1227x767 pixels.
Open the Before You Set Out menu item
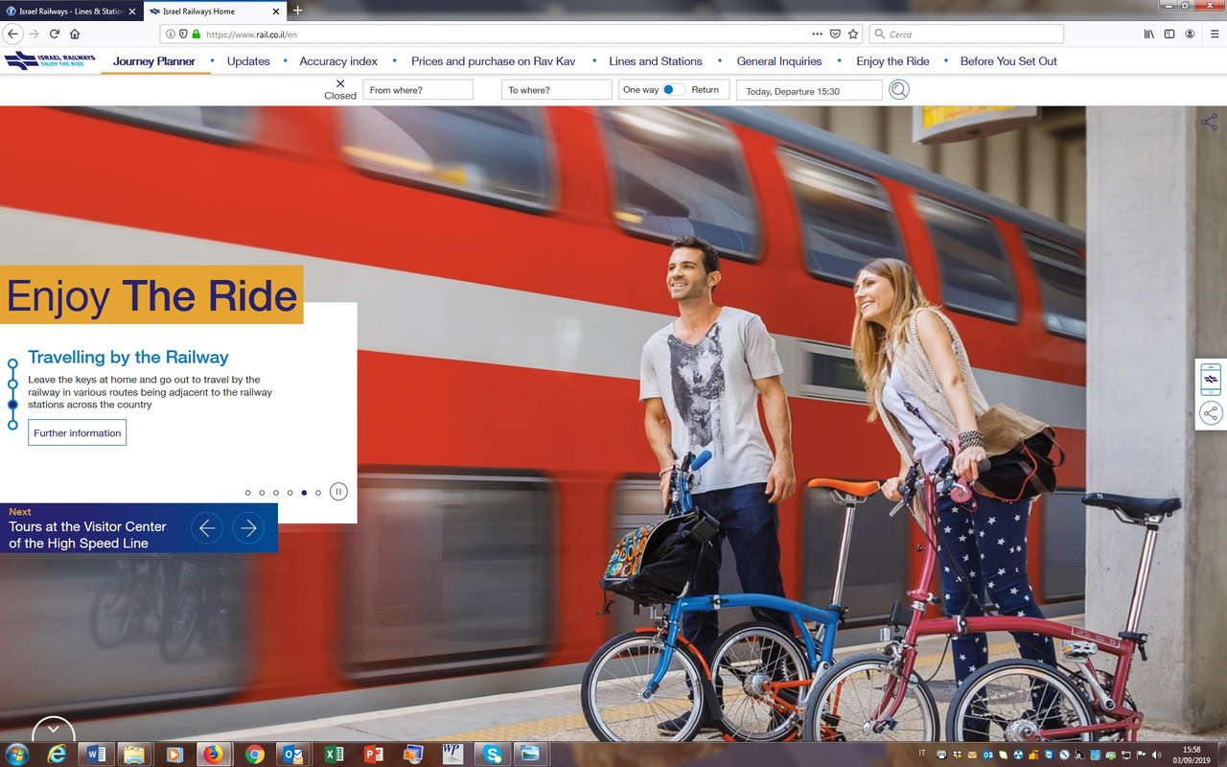click(x=1008, y=61)
